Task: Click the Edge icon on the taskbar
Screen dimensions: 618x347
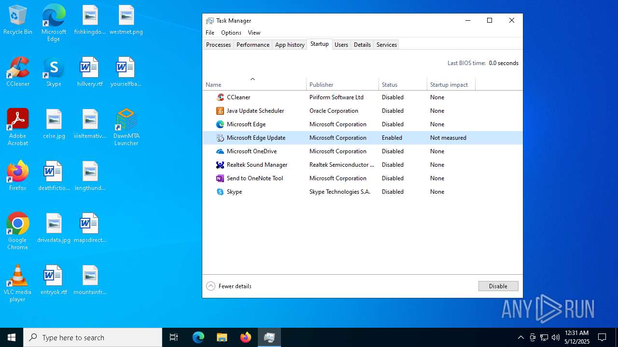Action: click(198, 337)
